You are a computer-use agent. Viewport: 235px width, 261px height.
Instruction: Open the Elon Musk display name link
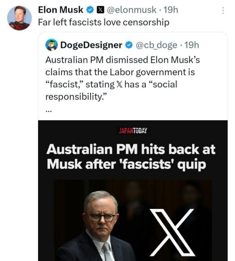click(61, 10)
